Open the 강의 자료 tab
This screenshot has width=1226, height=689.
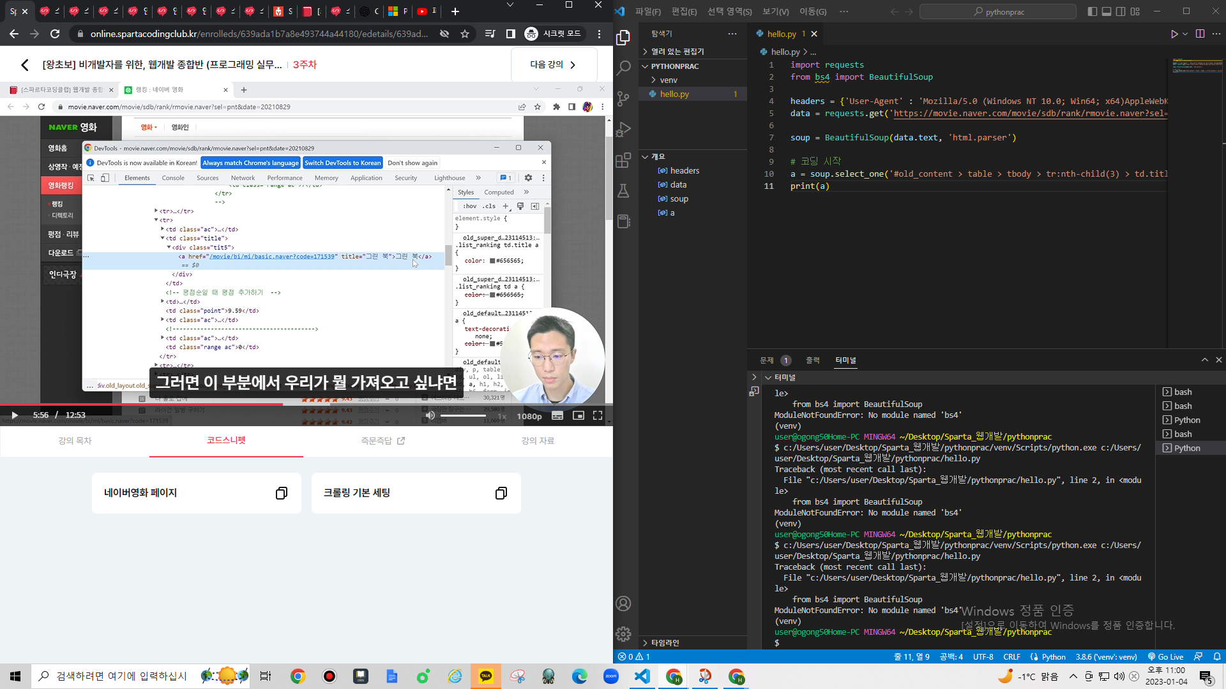pyautogui.click(x=538, y=441)
